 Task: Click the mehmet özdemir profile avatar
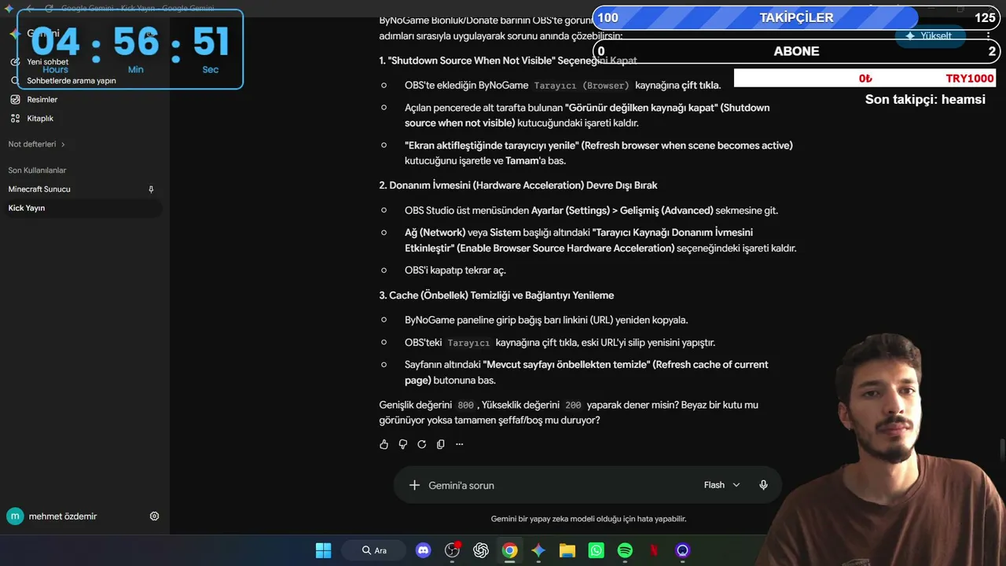pyautogui.click(x=15, y=516)
